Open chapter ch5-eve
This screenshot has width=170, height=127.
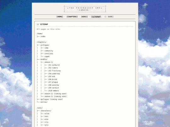(x=52, y=77)
